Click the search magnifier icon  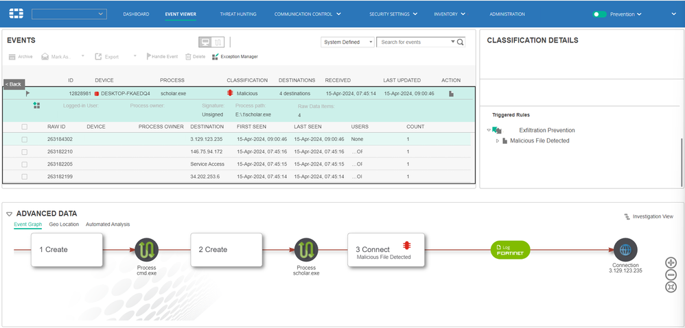point(460,42)
